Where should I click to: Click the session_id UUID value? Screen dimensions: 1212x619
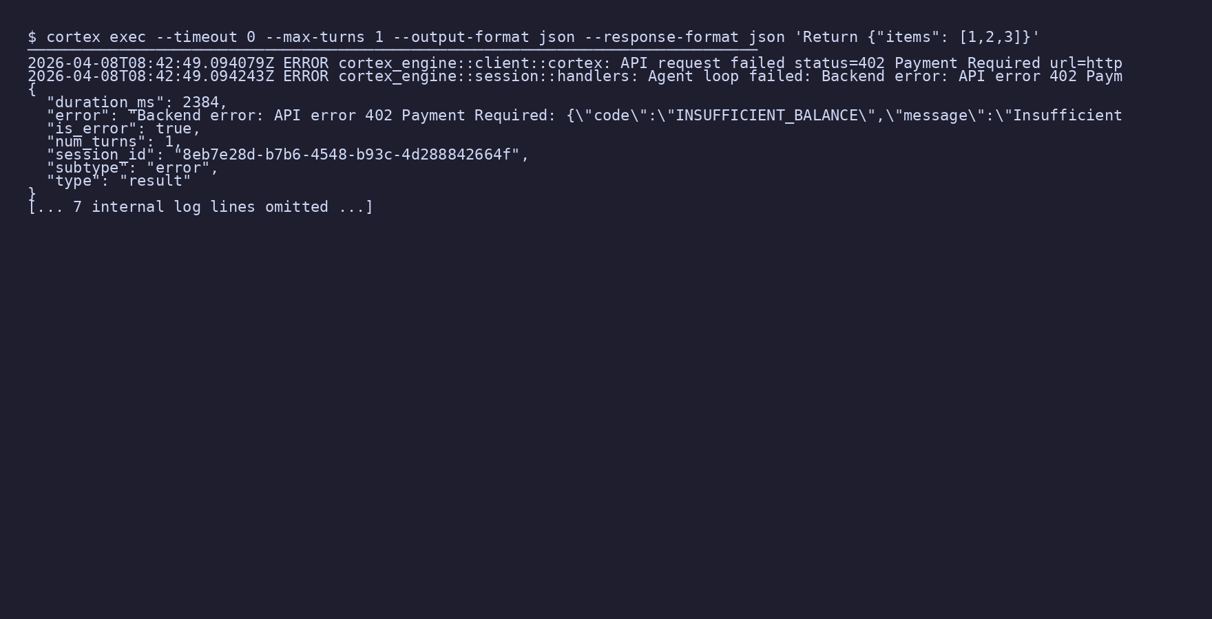(x=347, y=155)
